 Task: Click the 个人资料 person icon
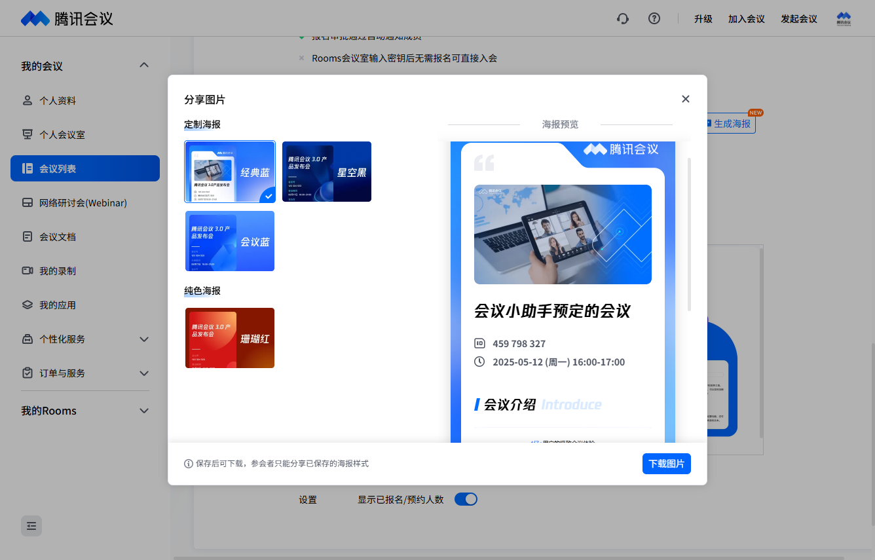[28, 100]
